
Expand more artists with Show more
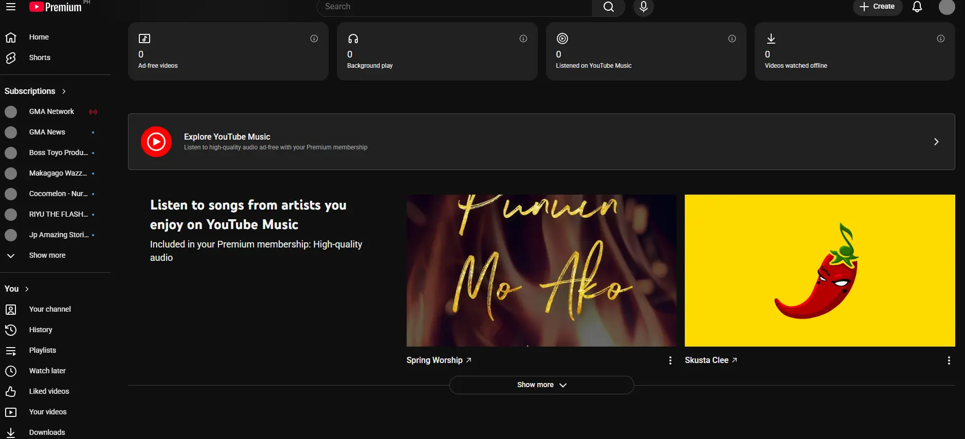[542, 385]
